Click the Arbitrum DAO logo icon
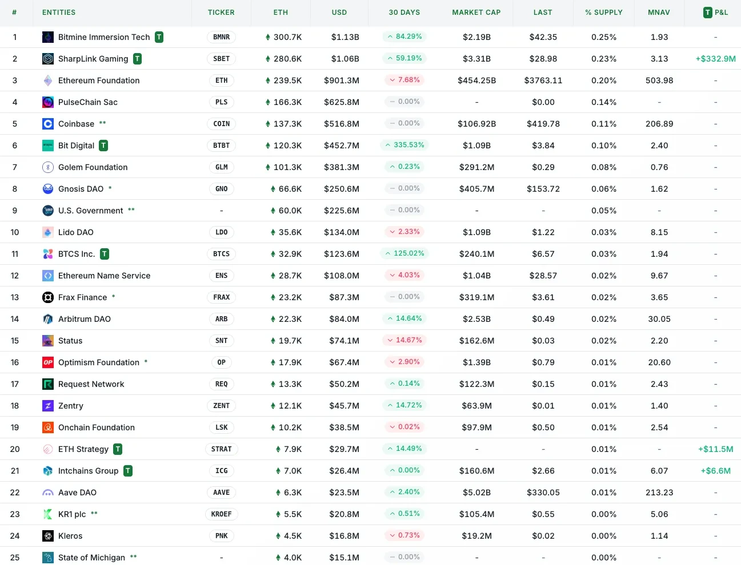This screenshot has width=741, height=565. (48, 319)
